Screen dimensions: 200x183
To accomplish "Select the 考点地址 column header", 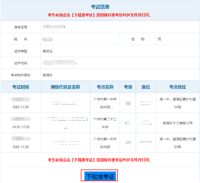I will point(178,87).
